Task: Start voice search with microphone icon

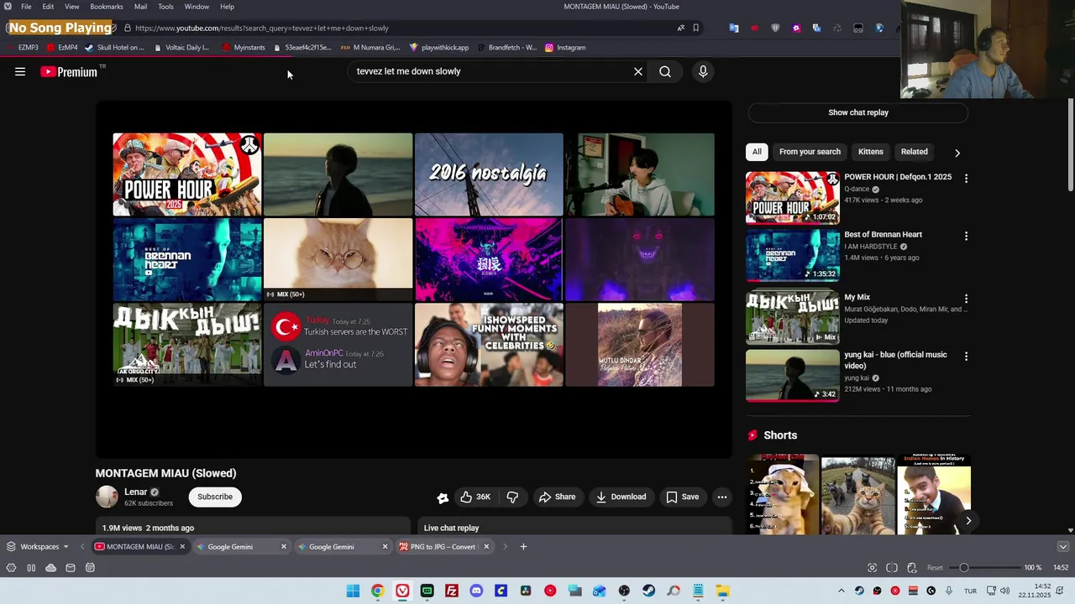Action: pos(703,72)
